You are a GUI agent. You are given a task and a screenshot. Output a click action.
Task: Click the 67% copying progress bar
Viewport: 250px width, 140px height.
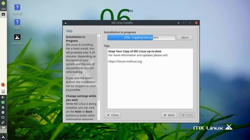pyautogui.click(x=141, y=37)
